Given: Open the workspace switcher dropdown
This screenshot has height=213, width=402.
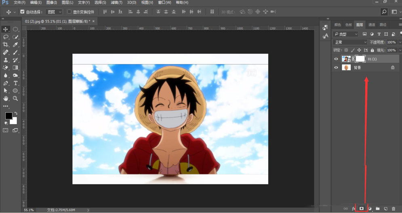Looking at the screenshot, I should coord(396,12).
